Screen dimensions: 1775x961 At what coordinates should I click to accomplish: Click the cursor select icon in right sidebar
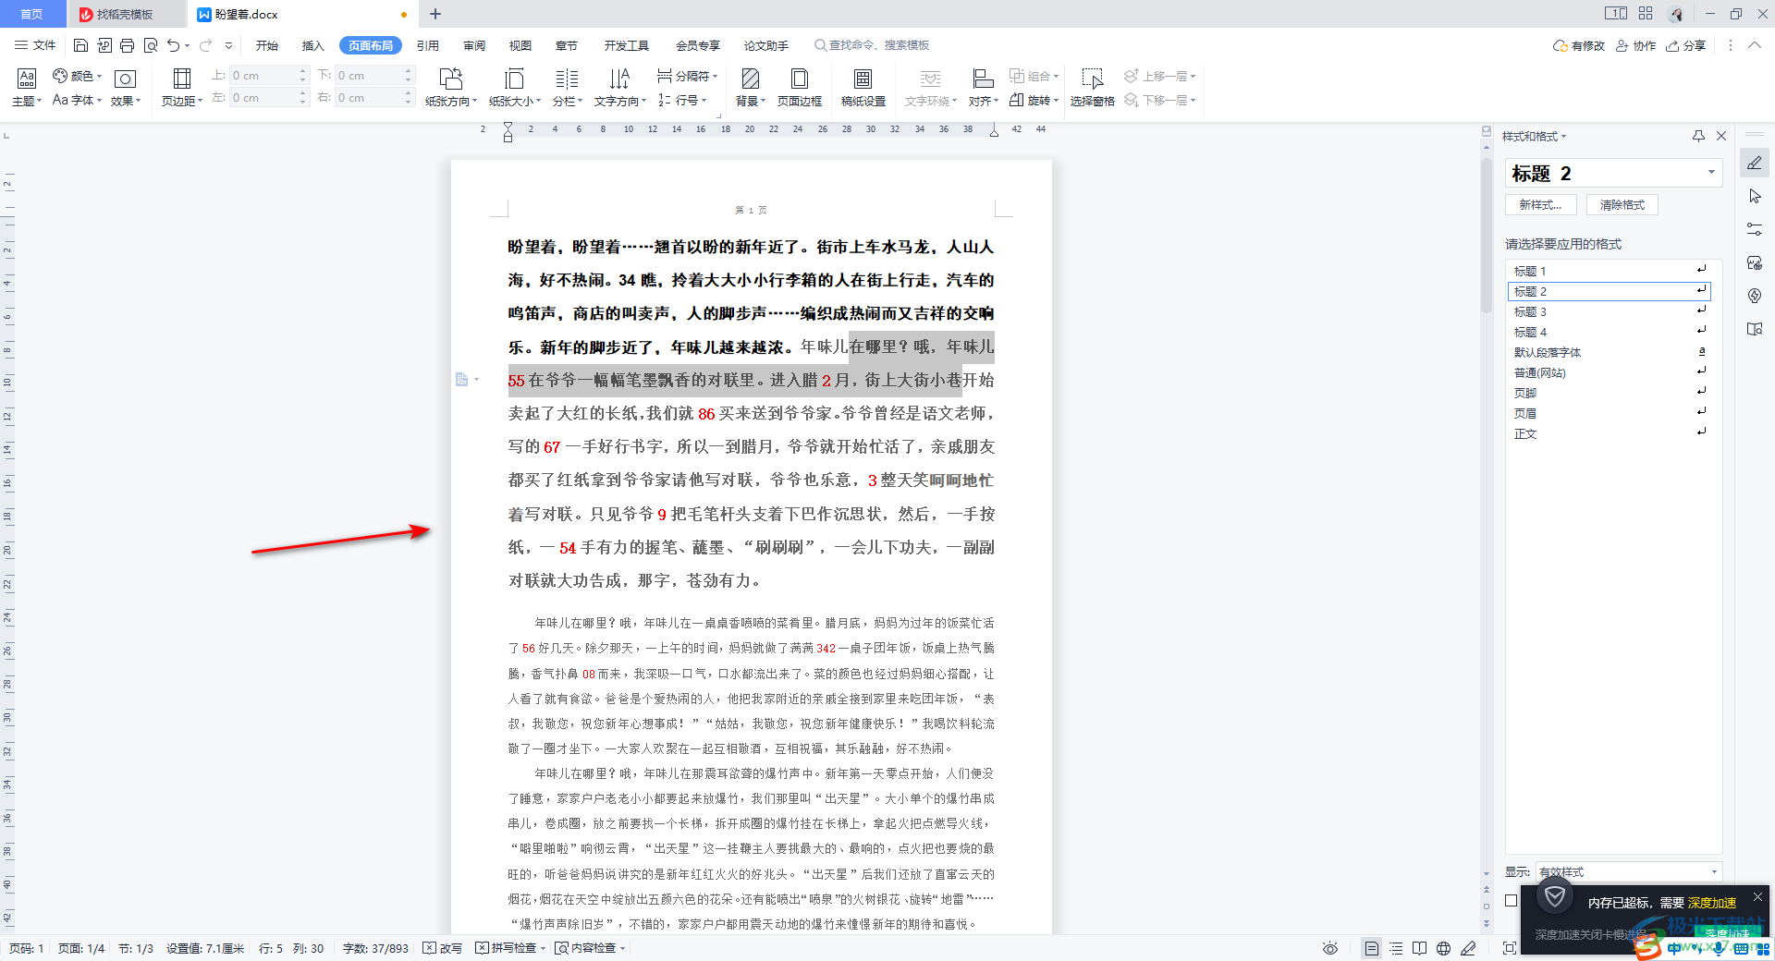1755,196
